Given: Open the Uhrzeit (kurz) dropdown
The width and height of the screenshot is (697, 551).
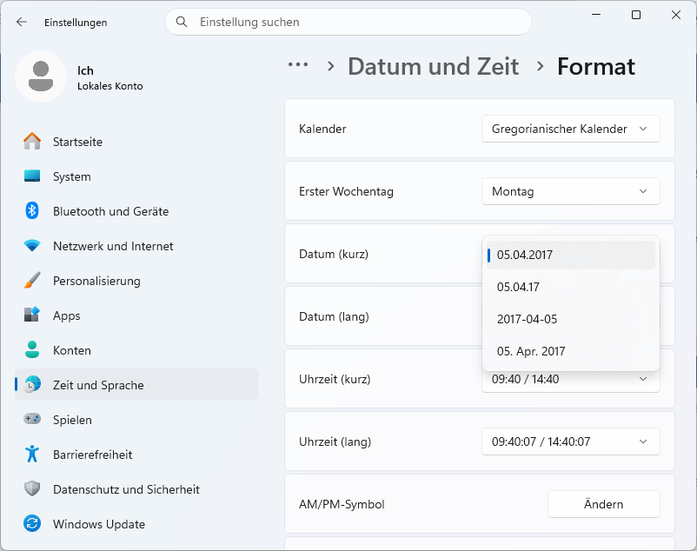Looking at the screenshot, I should (x=571, y=382).
